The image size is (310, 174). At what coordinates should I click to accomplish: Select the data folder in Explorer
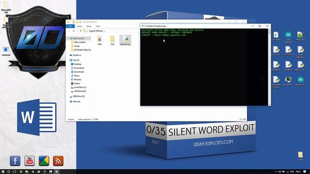(100, 41)
